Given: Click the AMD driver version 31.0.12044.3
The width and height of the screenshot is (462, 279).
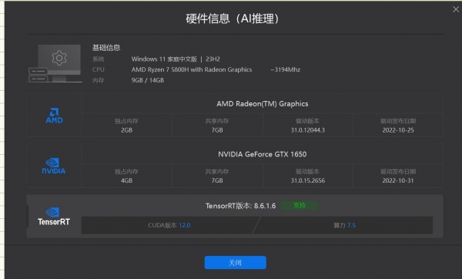Looking at the screenshot, I should click(307, 130).
